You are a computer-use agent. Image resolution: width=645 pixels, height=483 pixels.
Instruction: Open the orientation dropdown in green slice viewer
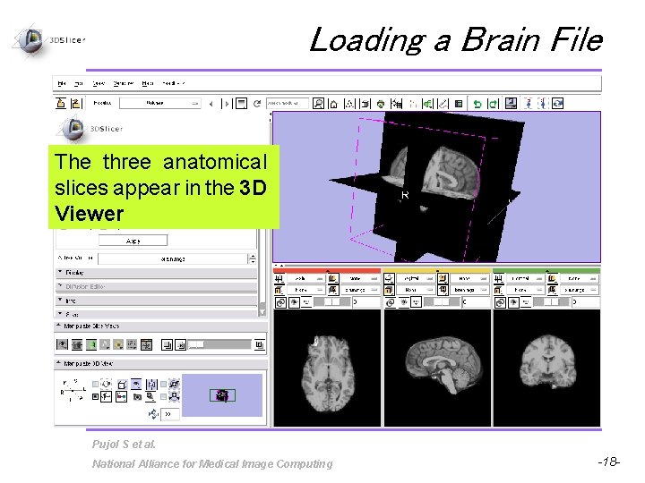tap(524, 278)
